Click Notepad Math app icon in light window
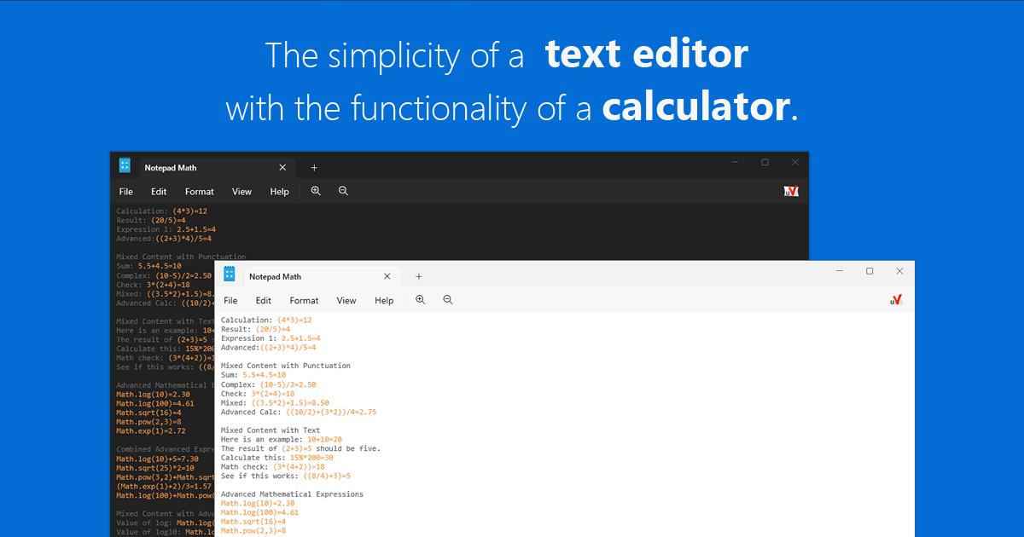 (229, 274)
